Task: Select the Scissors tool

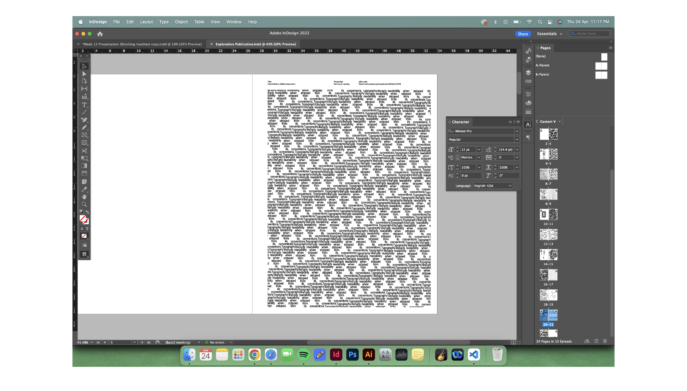Action: (84, 151)
